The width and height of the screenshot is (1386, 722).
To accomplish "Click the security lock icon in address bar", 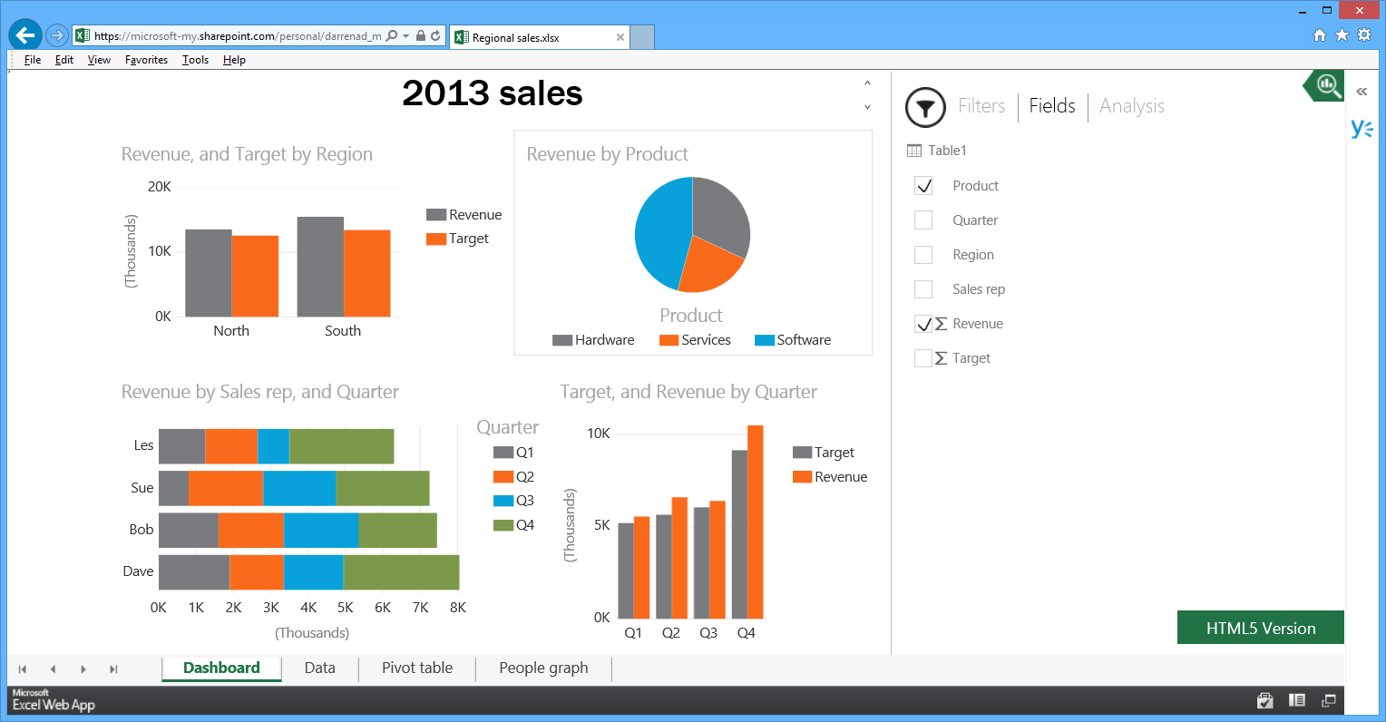I will pos(420,36).
